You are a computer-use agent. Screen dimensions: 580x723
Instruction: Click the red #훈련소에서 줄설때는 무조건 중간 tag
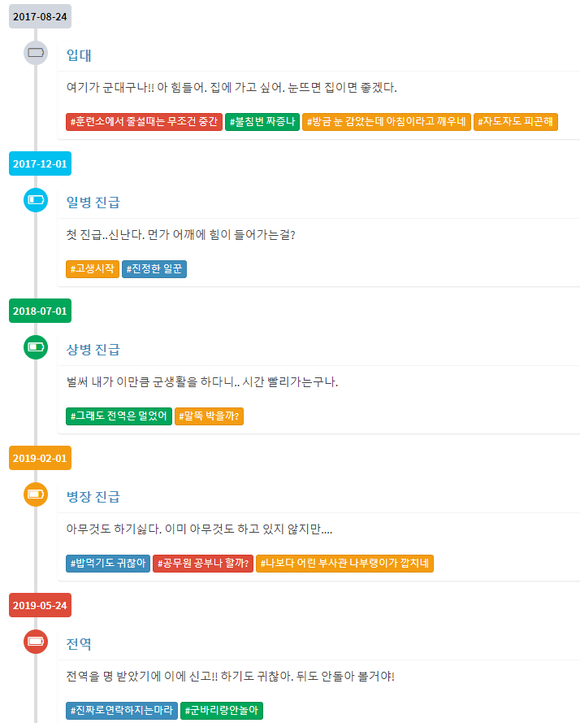145,122
